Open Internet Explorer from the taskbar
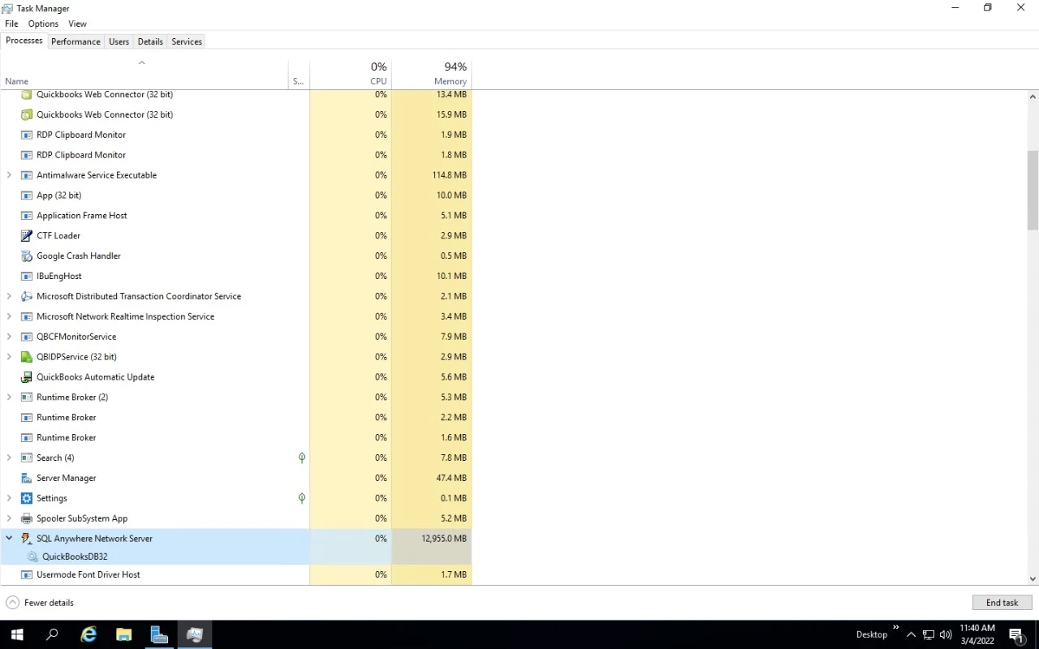The height and width of the screenshot is (649, 1039). 88,634
